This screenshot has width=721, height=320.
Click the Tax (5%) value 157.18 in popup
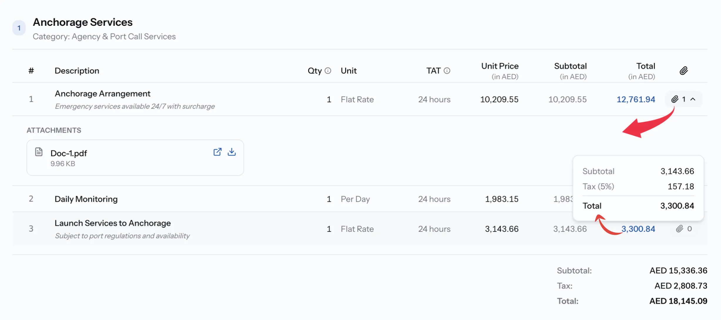tap(681, 186)
